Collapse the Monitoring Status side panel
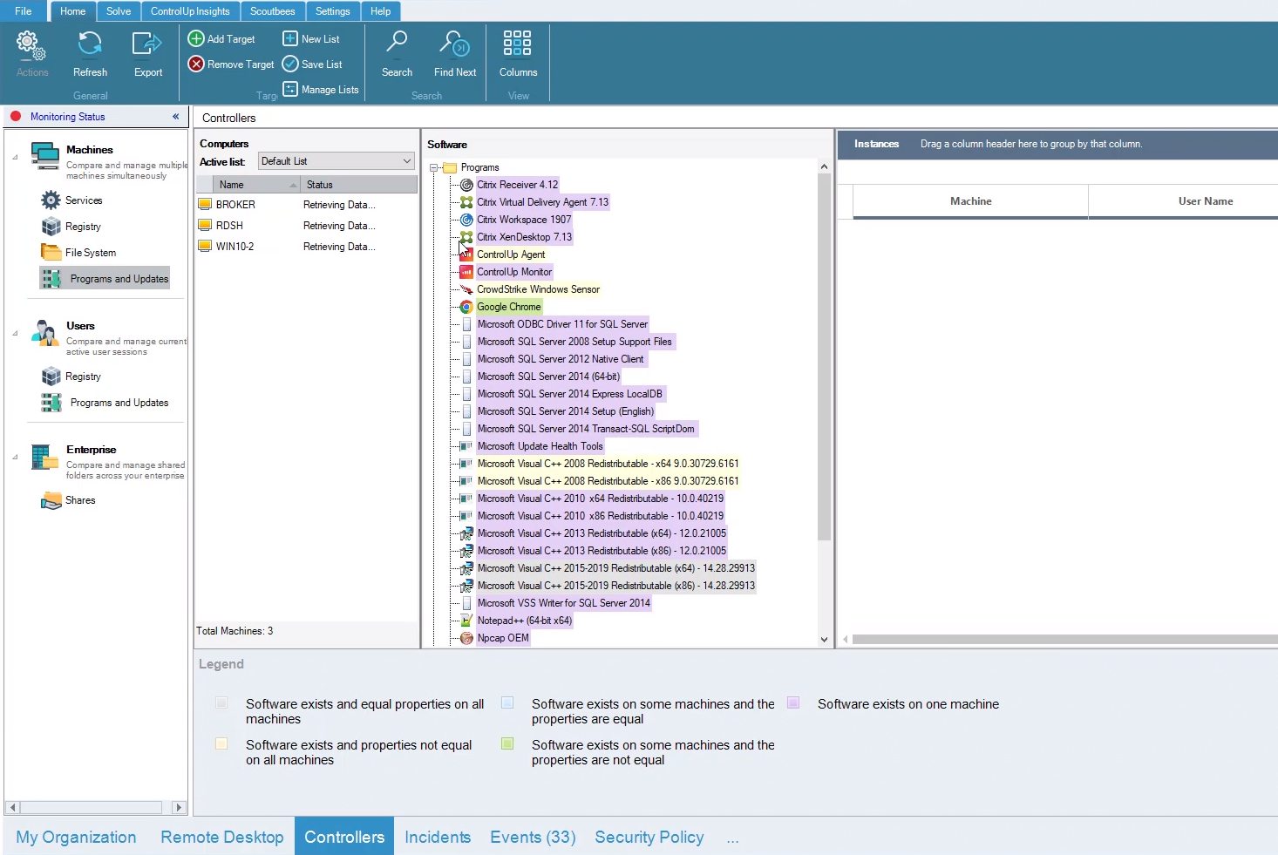 pos(176,117)
